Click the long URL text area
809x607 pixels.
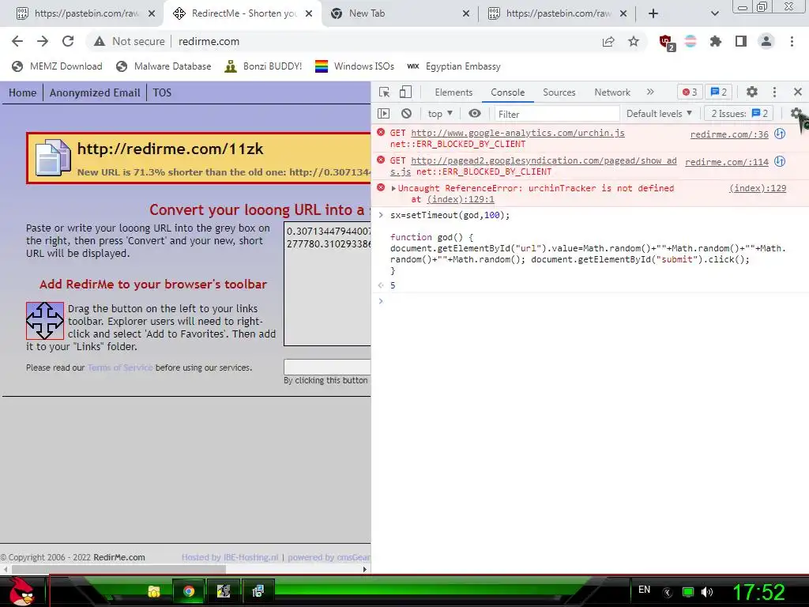328,284
